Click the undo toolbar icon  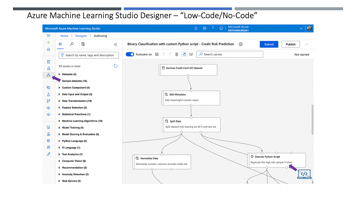164,54
